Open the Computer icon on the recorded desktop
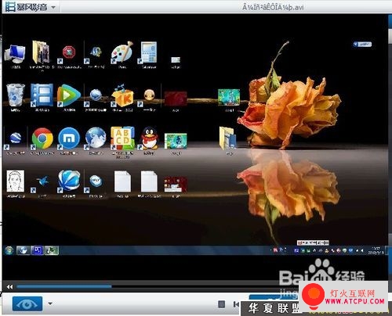 click(x=15, y=54)
